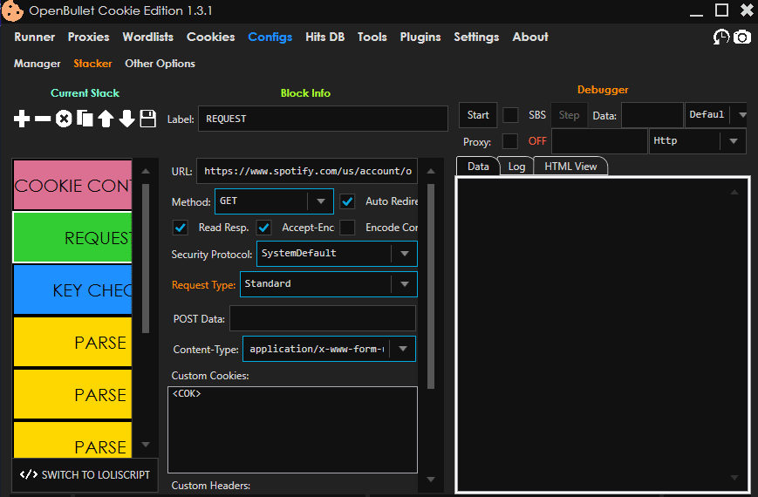
Task: Remove selected block with minus icon
Action: coord(43,119)
